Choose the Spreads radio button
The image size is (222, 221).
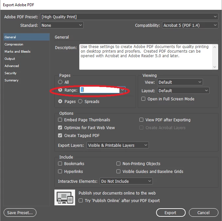tap(80, 101)
